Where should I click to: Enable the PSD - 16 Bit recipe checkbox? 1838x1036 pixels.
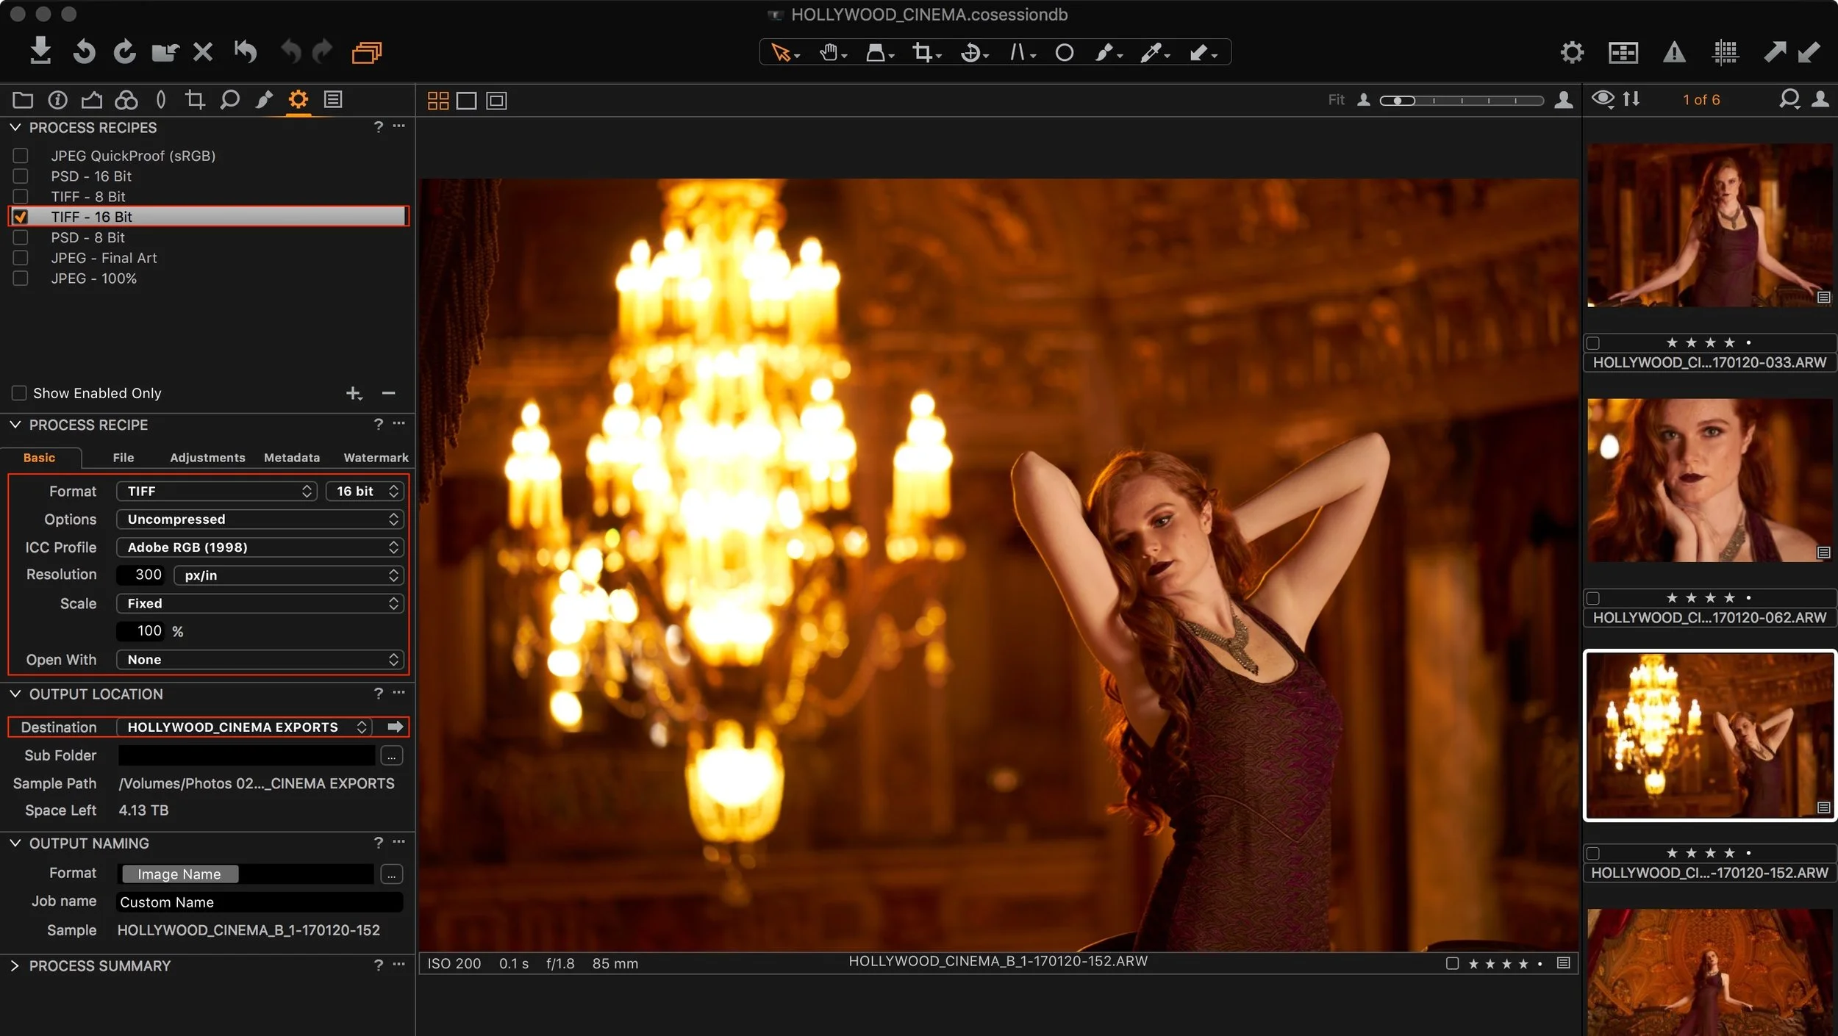[x=21, y=176]
